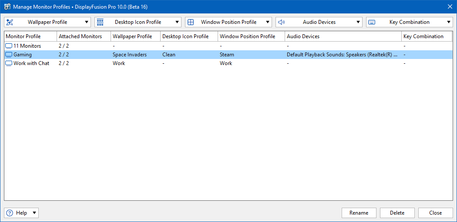Click the Window Position Profile column header

[251, 36]
